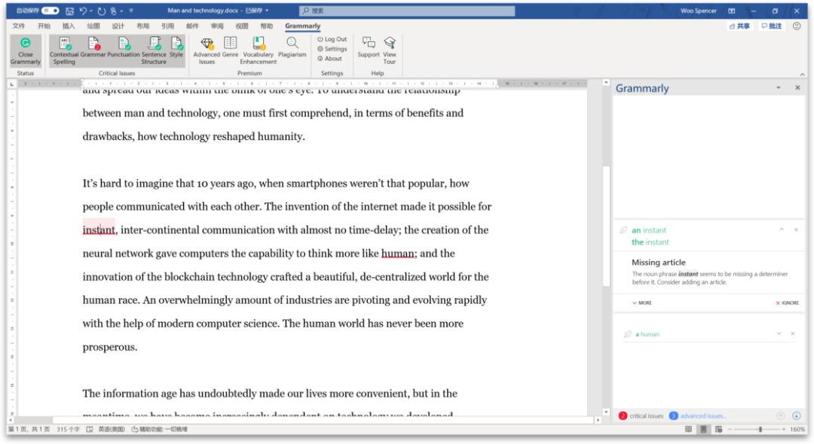Open the 审阅 ribbon tab
The width and height of the screenshot is (814, 444).
(217, 26)
